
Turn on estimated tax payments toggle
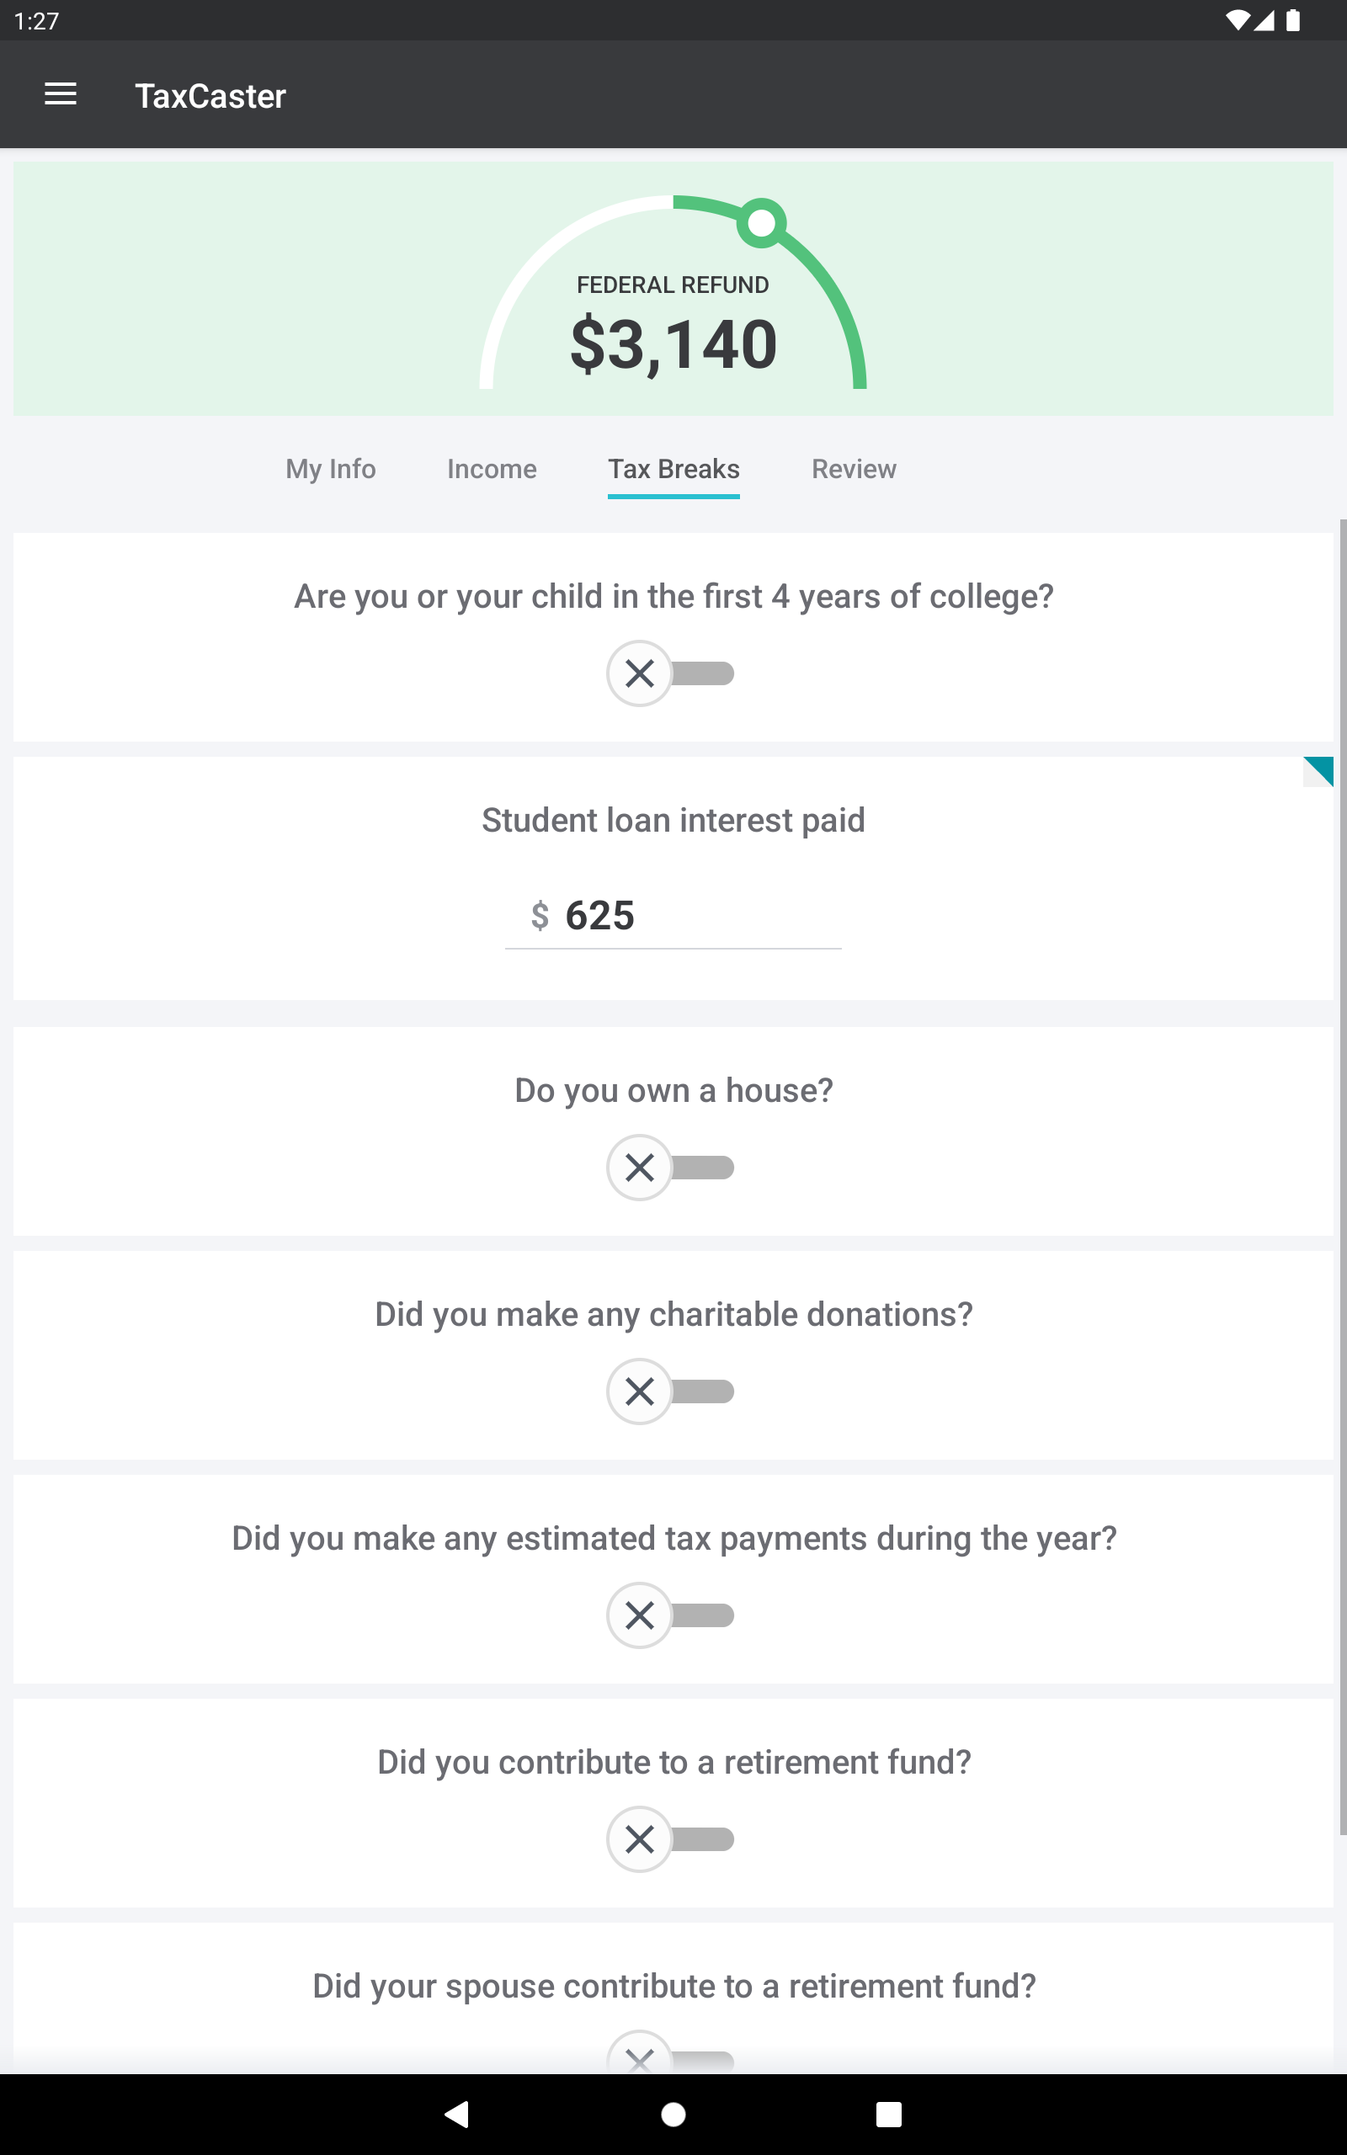tap(671, 1615)
